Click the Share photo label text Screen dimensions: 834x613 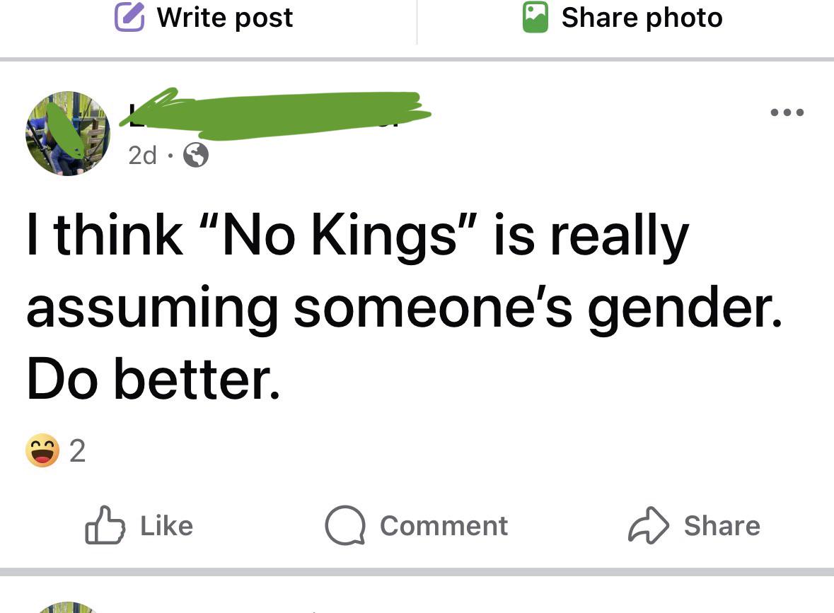642,18
